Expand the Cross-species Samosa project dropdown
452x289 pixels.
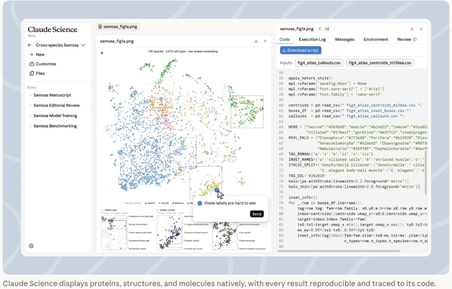(x=83, y=45)
